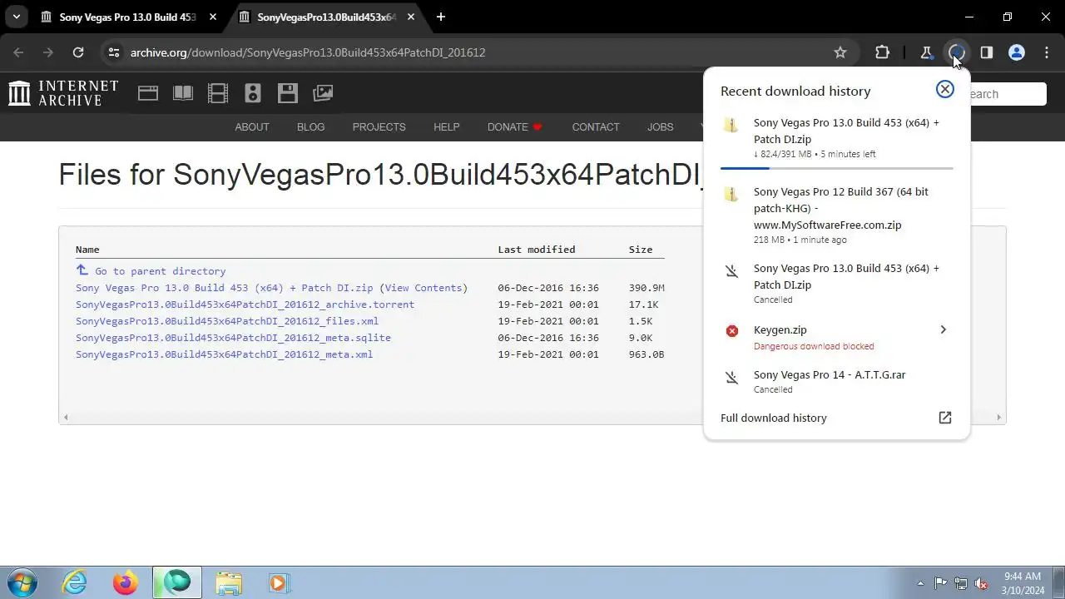
Task: Click the volume icon in system tray
Action: (x=981, y=583)
